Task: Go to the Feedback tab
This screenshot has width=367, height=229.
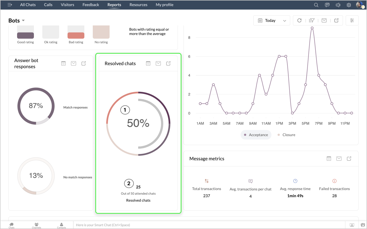Action: point(91,5)
